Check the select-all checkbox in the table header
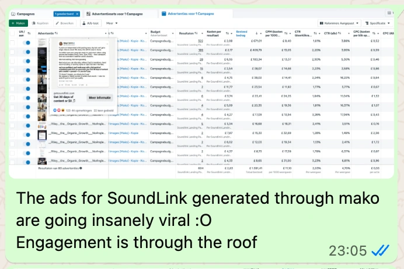This screenshot has width=404, height=269. point(12,33)
